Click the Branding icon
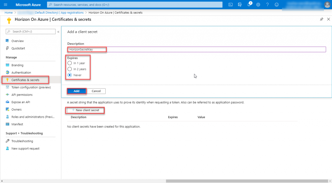The width and height of the screenshot is (332, 183). pyautogui.click(x=7, y=65)
